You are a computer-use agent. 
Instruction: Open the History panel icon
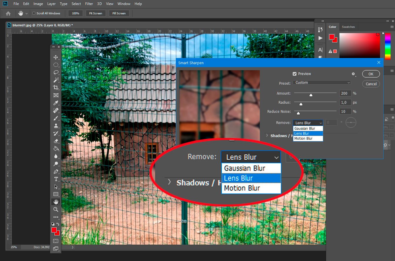click(x=320, y=30)
